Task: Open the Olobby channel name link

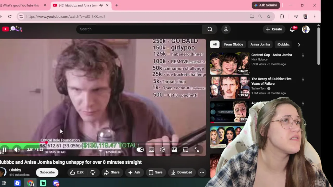Action: (x=15, y=170)
